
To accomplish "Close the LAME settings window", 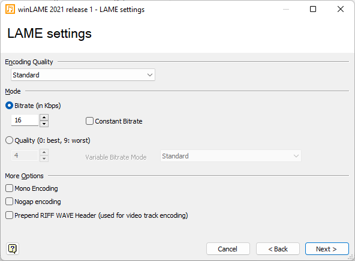I will pyautogui.click(x=341, y=9).
